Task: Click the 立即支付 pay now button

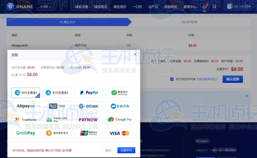Action: [126, 150]
